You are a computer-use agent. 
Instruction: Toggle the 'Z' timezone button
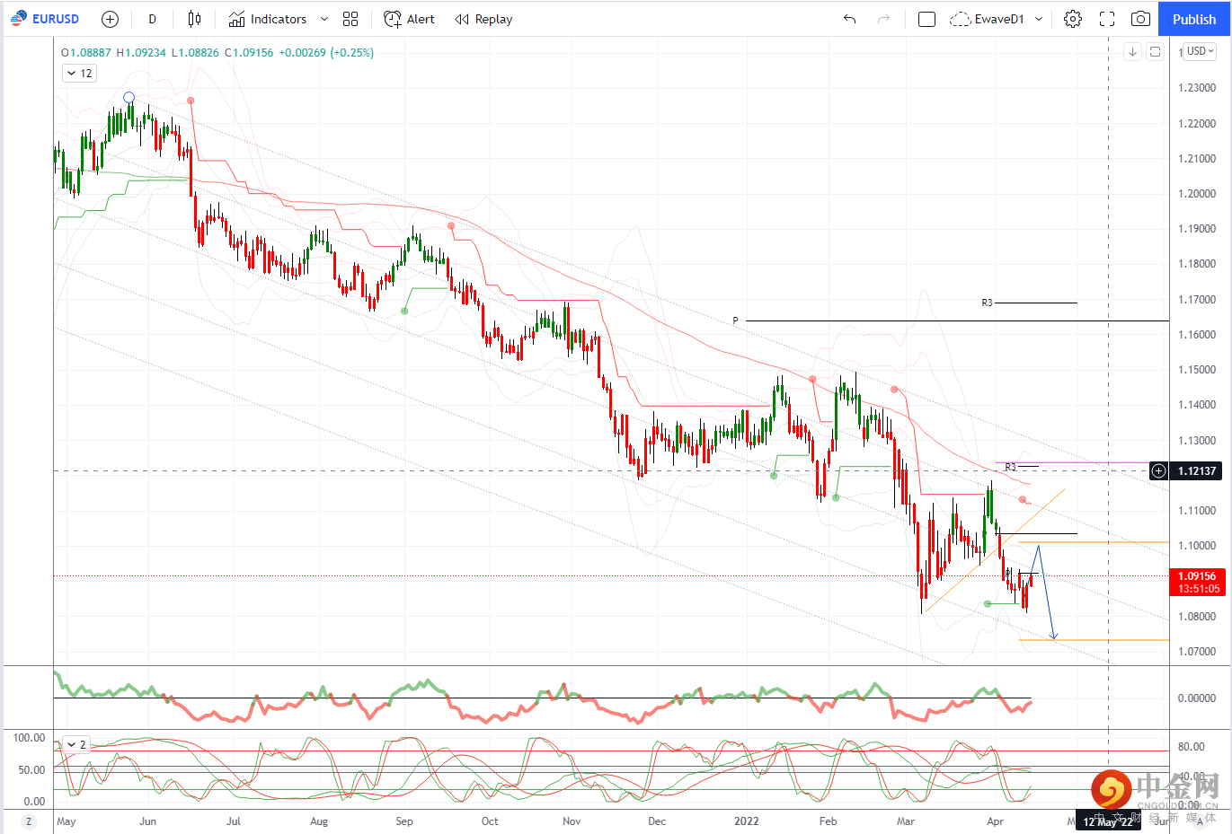(29, 821)
